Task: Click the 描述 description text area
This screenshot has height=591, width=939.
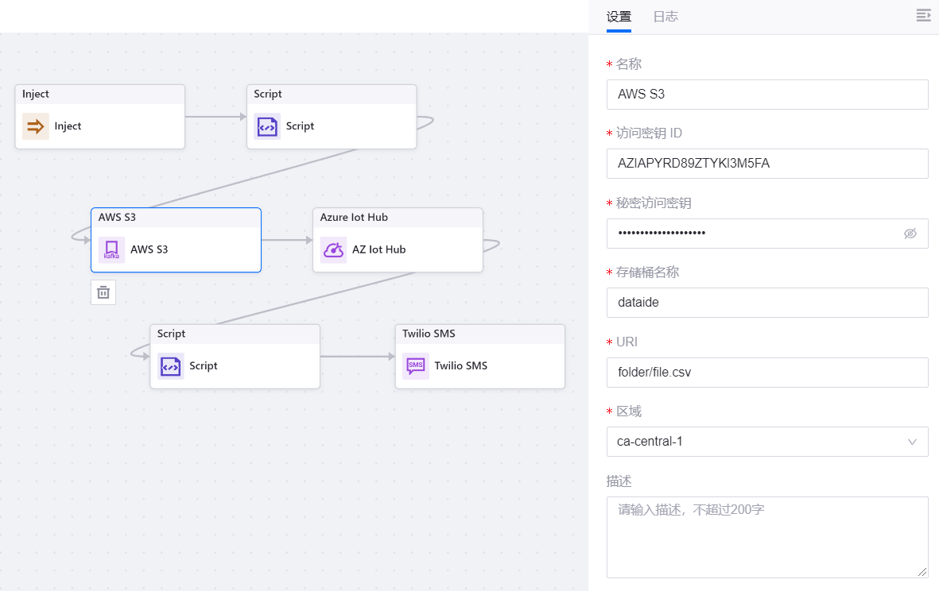Action: coord(766,536)
